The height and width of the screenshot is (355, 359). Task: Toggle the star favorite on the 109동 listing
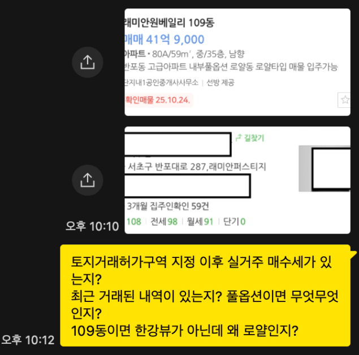point(344,100)
